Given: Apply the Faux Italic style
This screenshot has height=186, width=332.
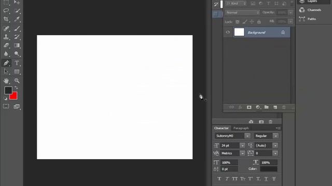Looking at the screenshot, I should [x=227, y=179].
